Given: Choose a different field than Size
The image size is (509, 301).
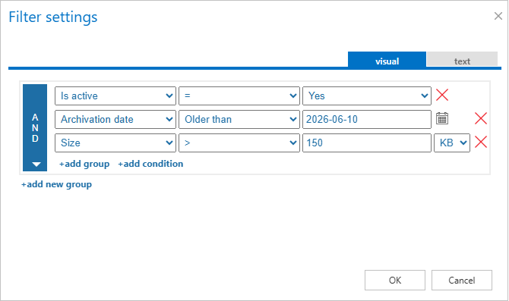Looking at the screenshot, I should (115, 143).
